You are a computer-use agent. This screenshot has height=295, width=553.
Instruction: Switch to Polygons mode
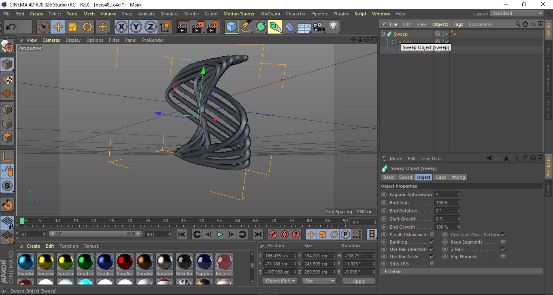[x=7, y=138]
